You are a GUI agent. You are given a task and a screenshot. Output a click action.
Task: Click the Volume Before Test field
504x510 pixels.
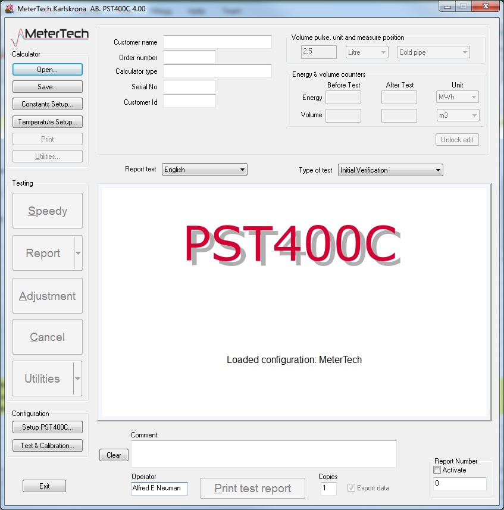[343, 116]
